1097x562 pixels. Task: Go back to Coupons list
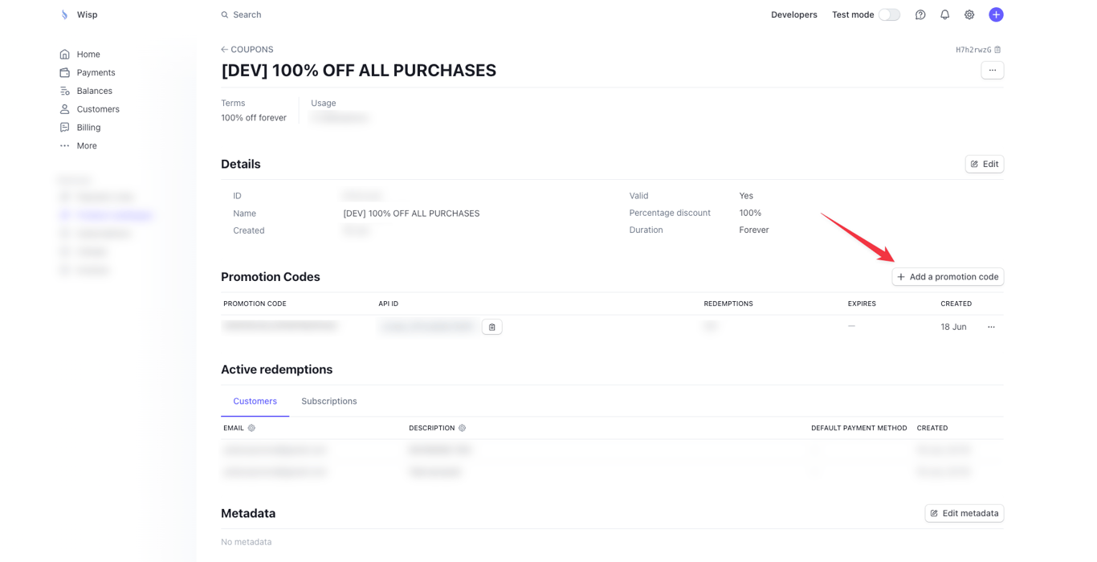click(x=247, y=50)
